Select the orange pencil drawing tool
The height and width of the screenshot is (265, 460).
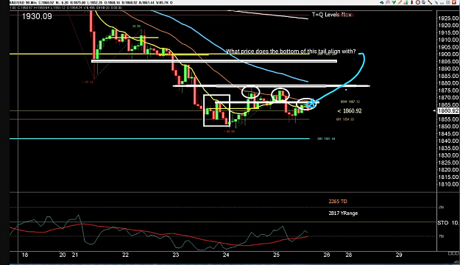[x=400, y=2]
